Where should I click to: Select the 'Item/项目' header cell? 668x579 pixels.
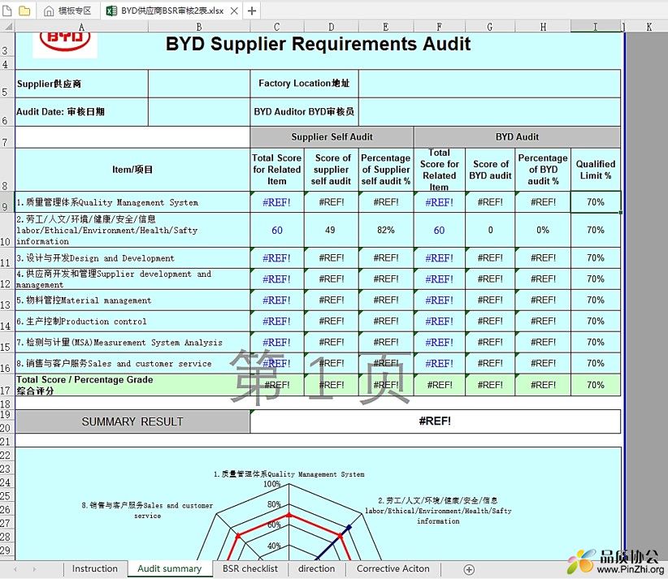click(132, 170)
